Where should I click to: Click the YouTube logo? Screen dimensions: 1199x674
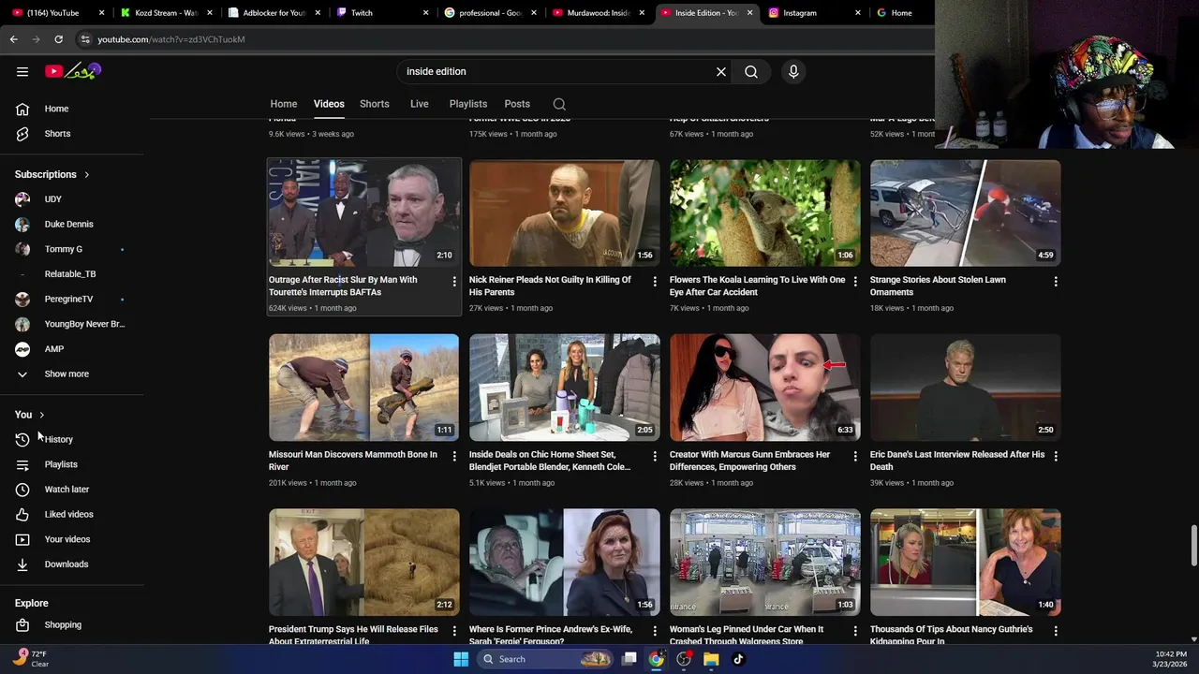(72, 71)
